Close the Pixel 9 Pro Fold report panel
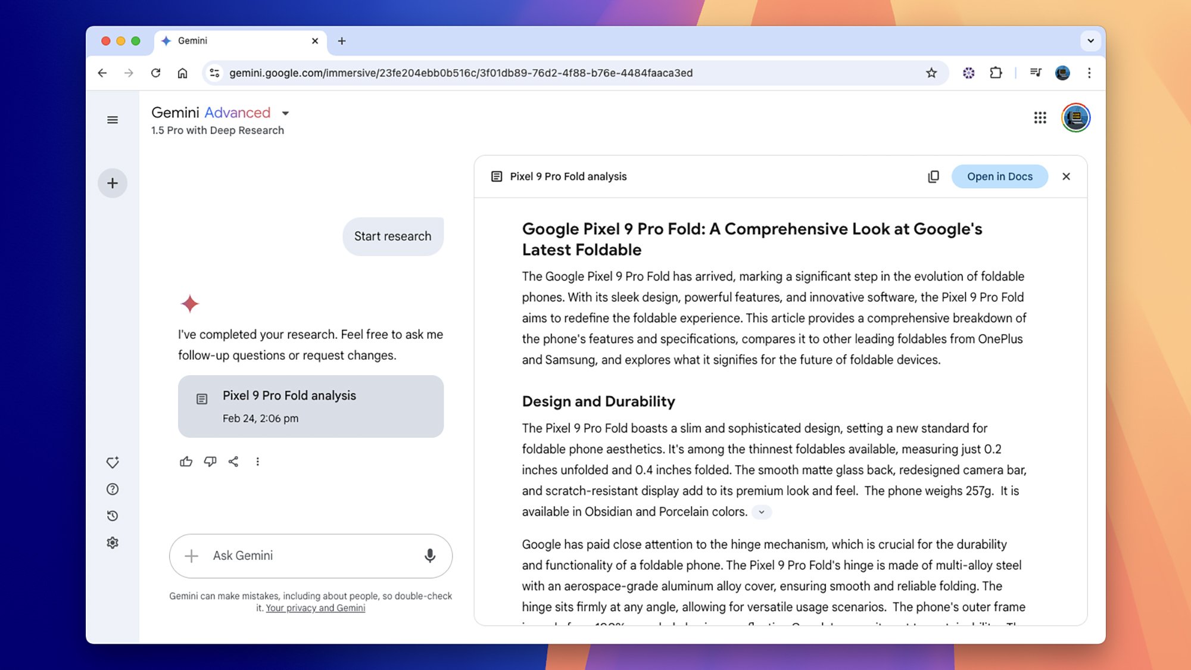The height and width of the screenshot is (670, 1191). click(x=1066, y=176)
